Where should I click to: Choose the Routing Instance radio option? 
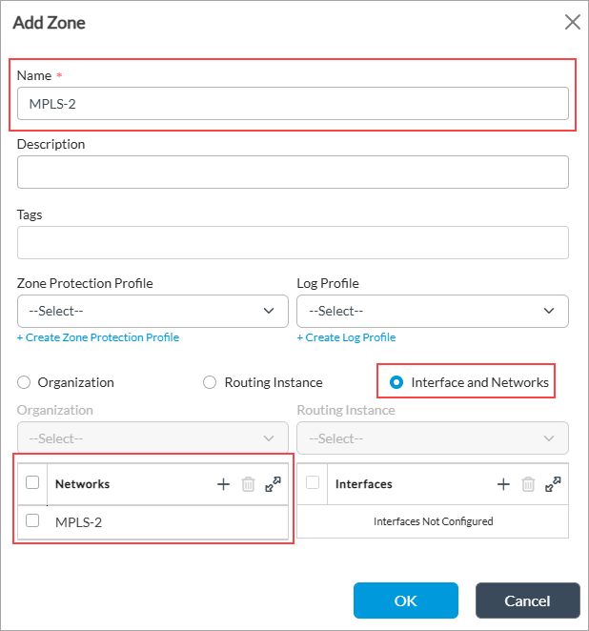point(211,382)
